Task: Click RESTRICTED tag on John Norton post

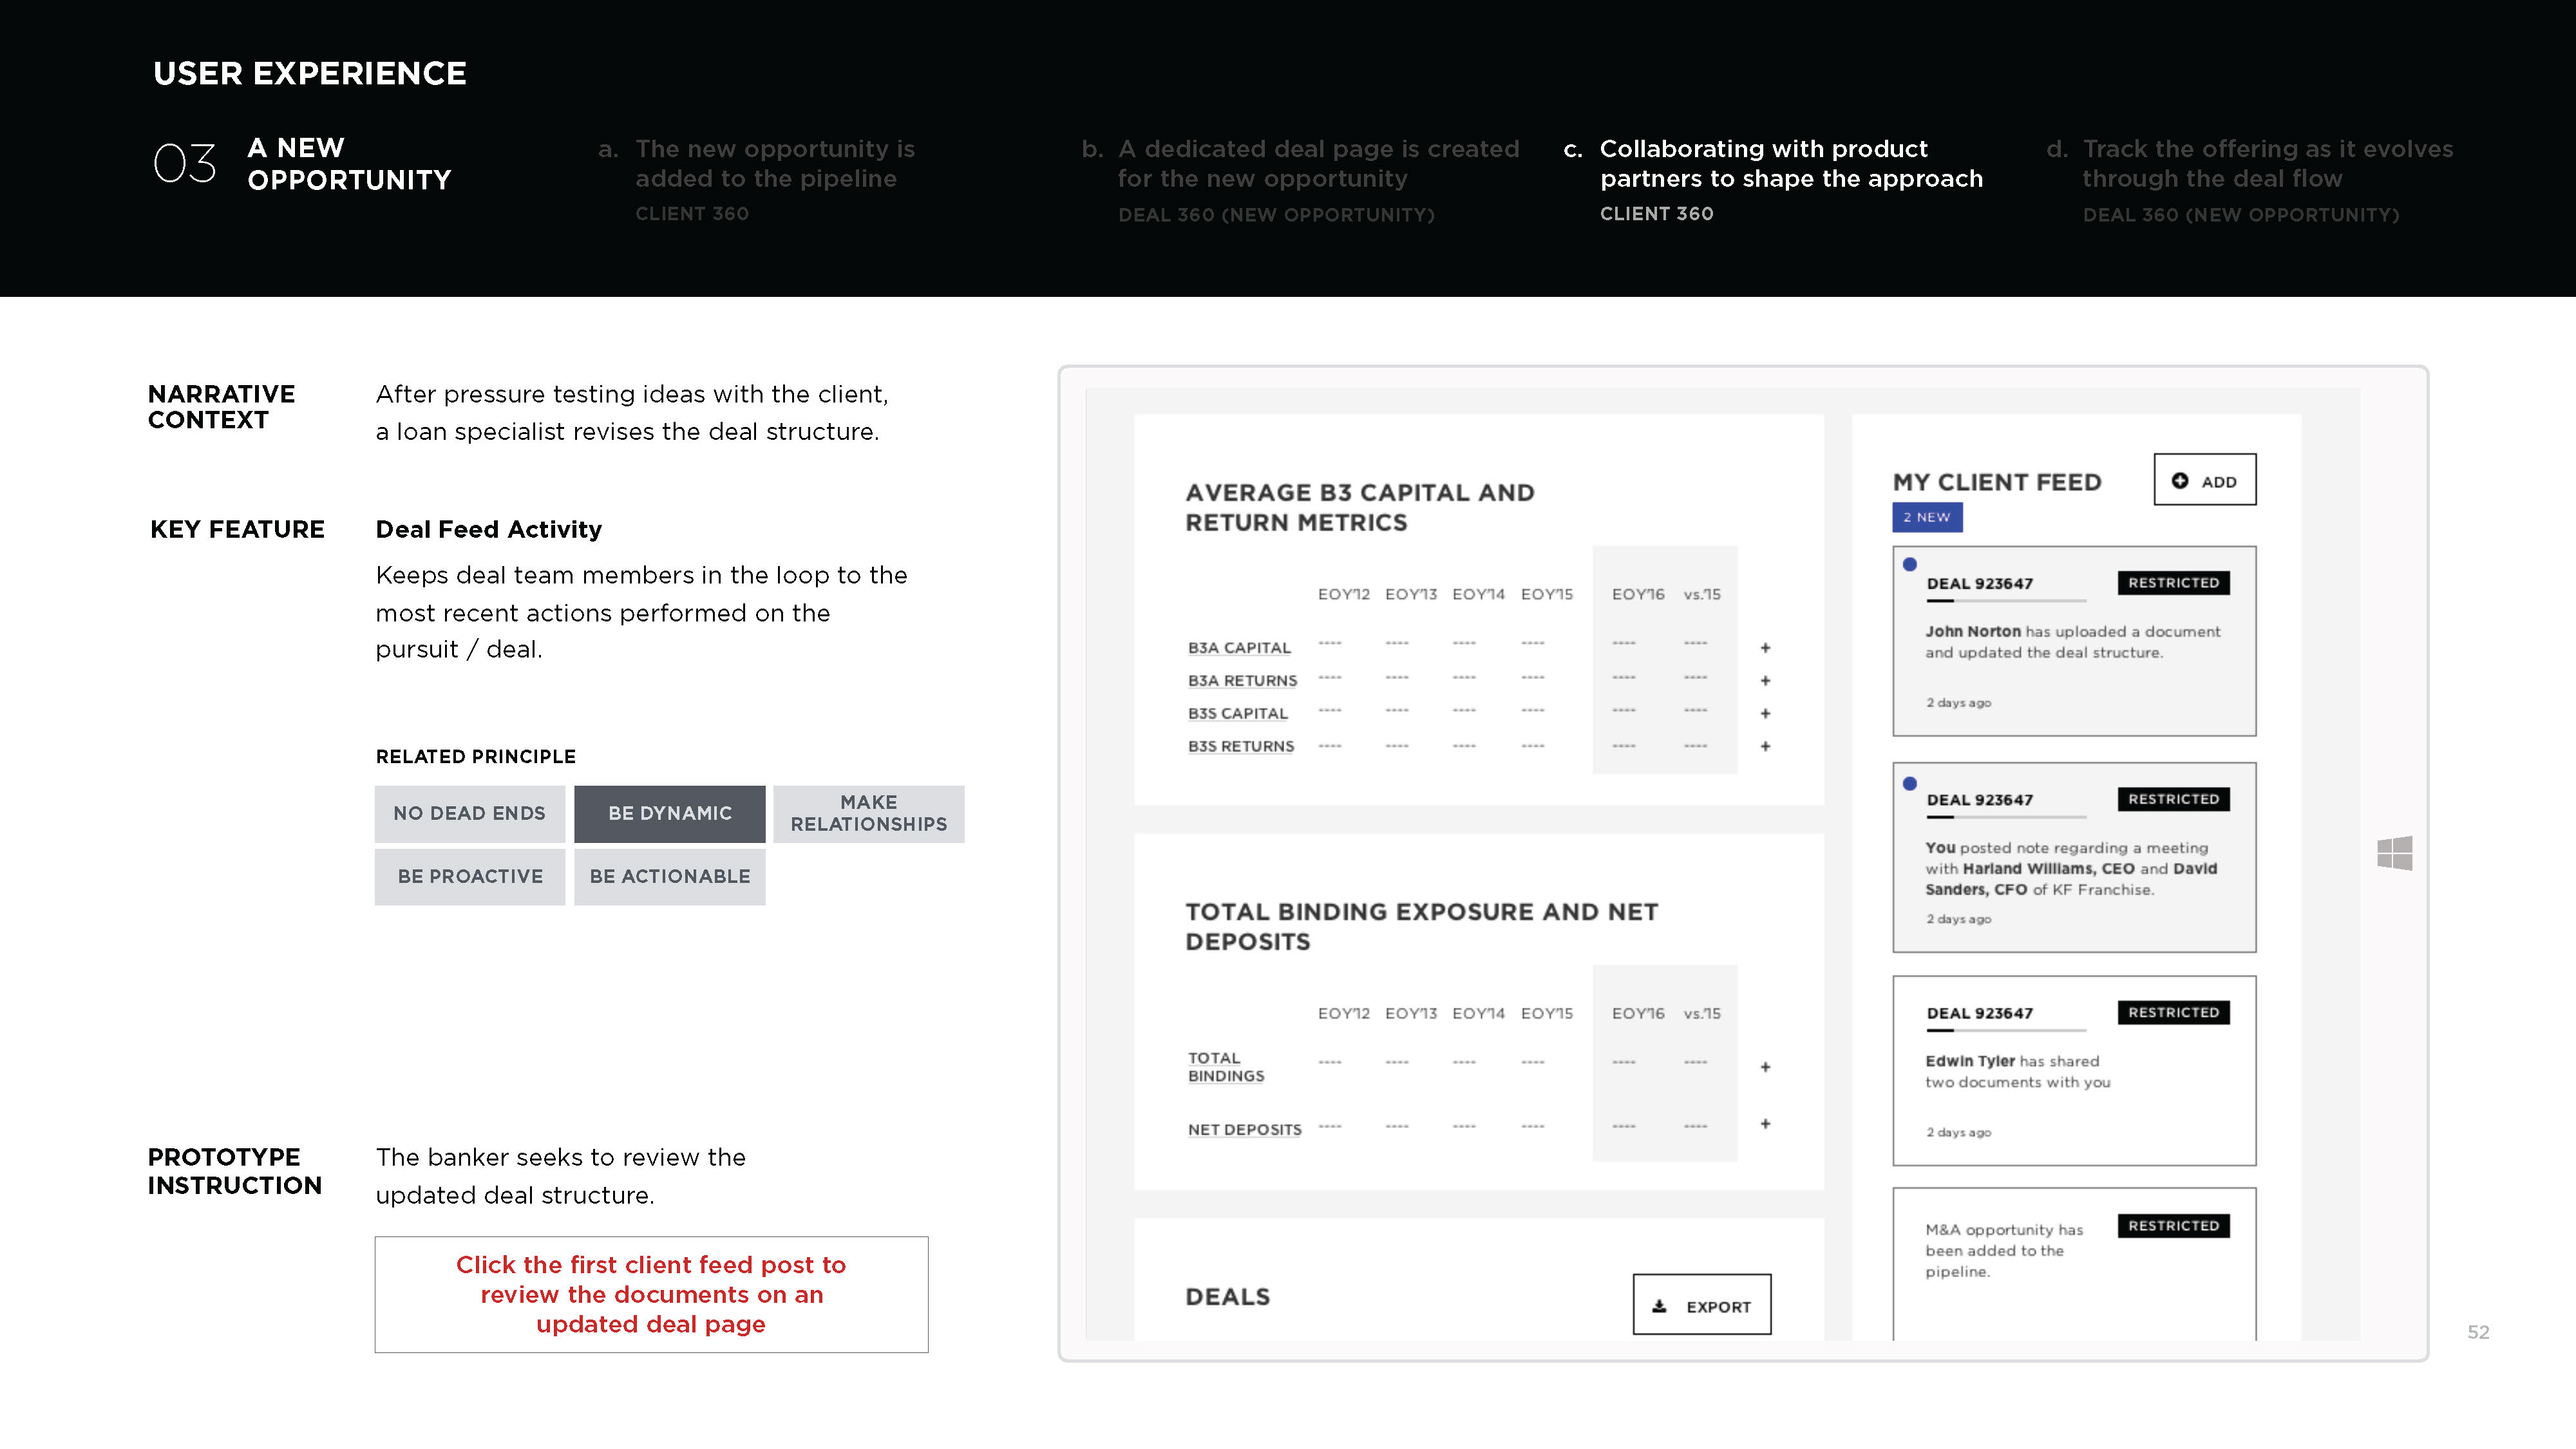Action: click(2173, 583)
